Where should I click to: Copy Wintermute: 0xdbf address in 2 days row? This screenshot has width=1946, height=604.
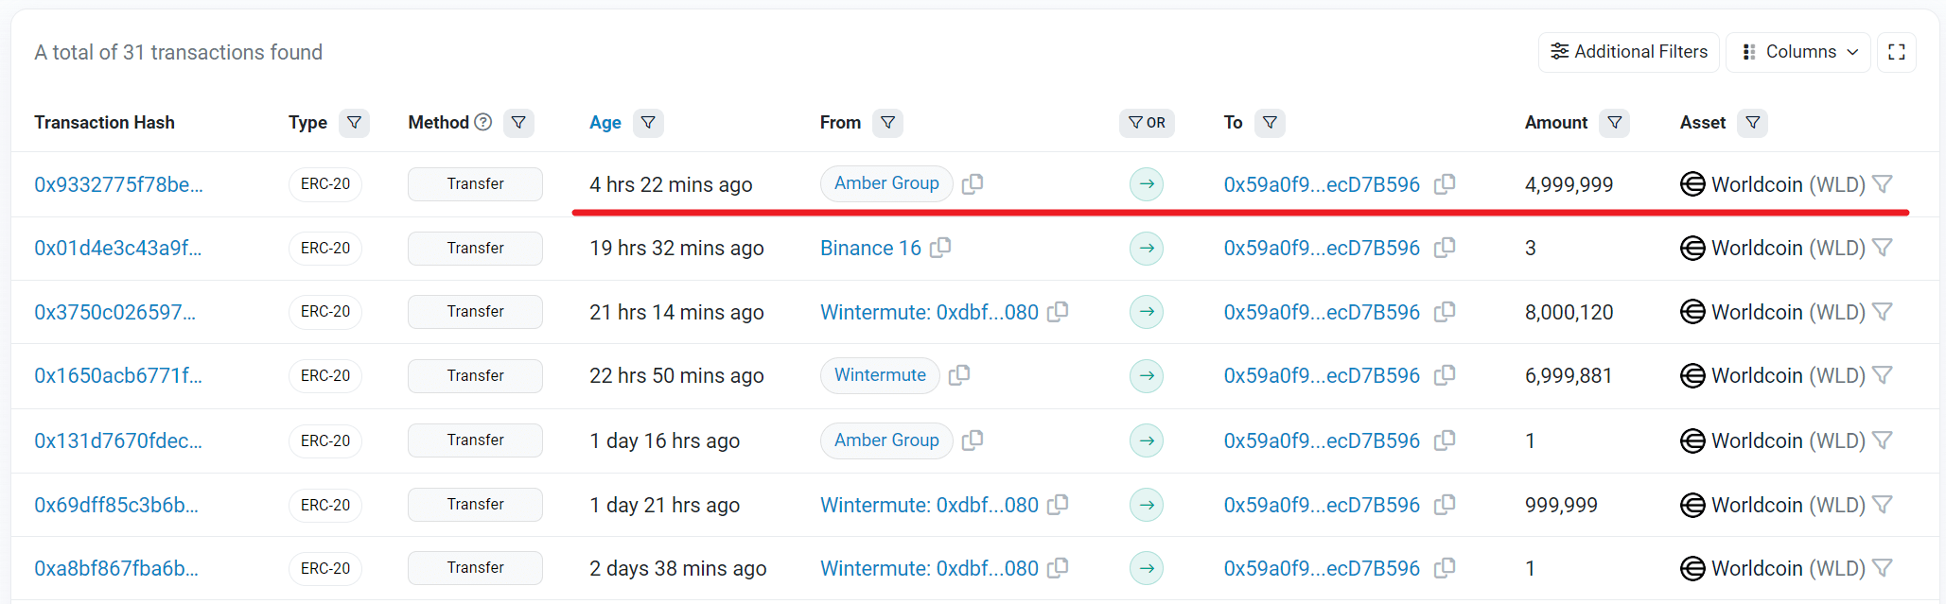coord(1058,568)
